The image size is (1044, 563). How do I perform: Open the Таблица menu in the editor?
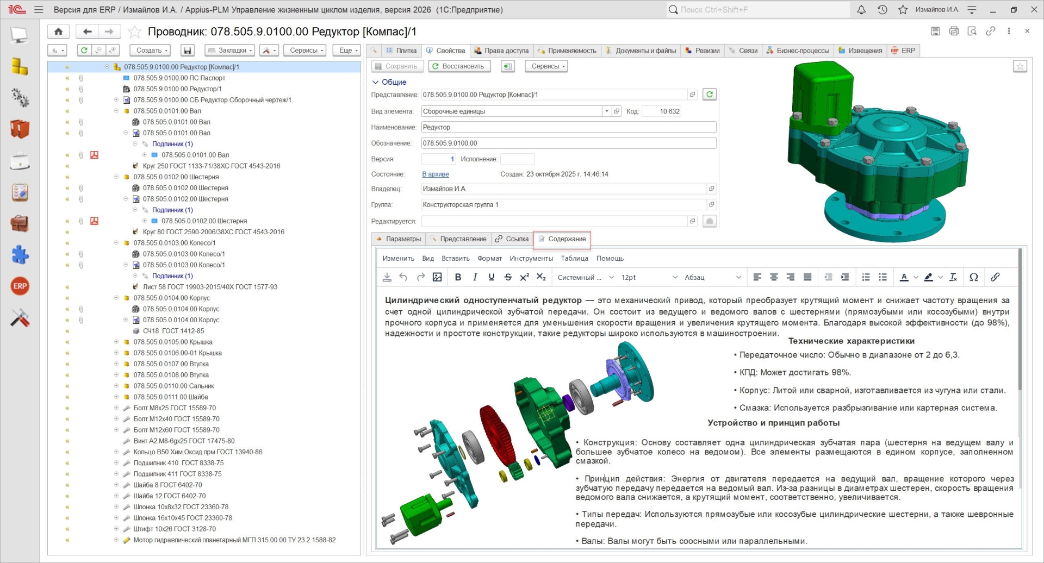coord(574,259)
